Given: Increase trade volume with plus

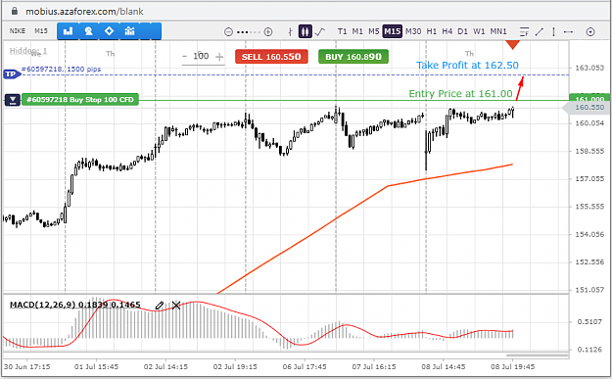Looking at the screenshot, I should [219, 57].
